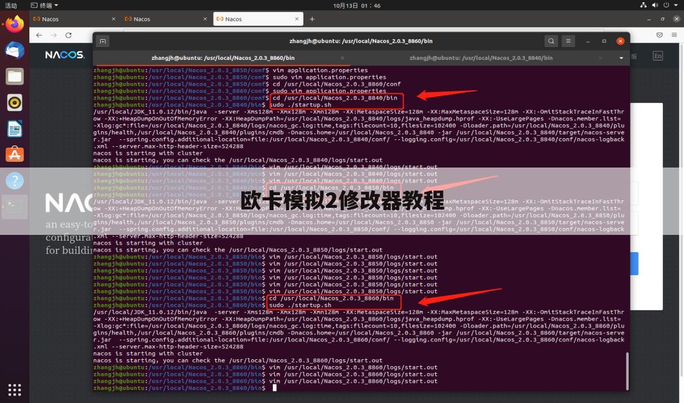
Task: Open the Files manager dock icon
Action: click(14, 77)
